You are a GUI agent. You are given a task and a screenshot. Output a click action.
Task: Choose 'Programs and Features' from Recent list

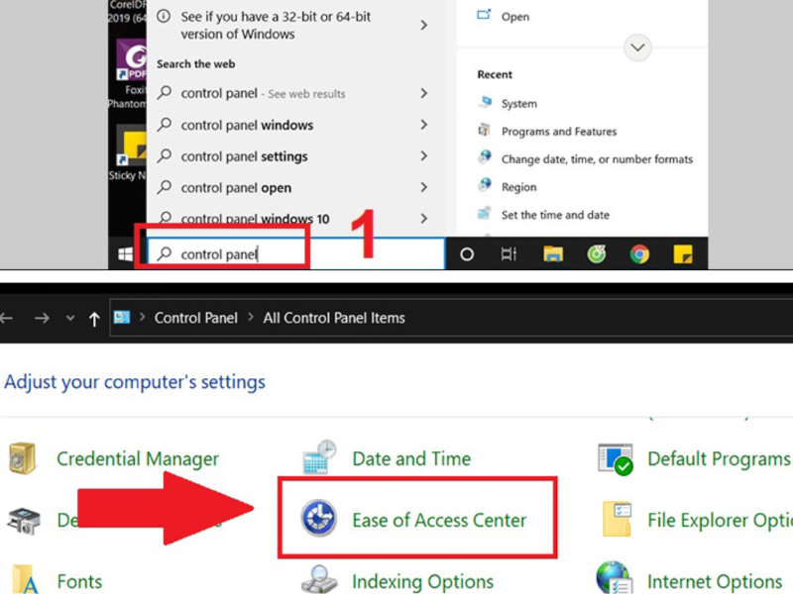point(558,132)
